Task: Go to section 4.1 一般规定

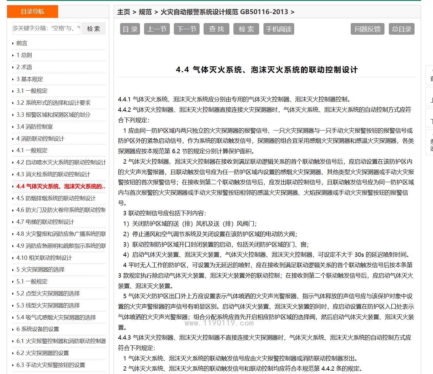Action: pyautogui.click(x=32, y=150)
